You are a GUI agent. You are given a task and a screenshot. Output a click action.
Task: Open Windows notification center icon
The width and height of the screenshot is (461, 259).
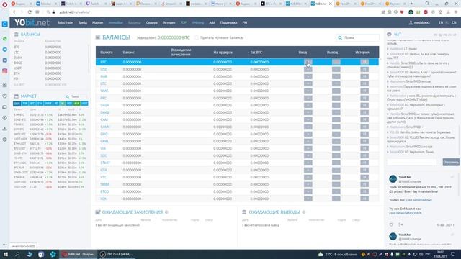tap(453, 254)
